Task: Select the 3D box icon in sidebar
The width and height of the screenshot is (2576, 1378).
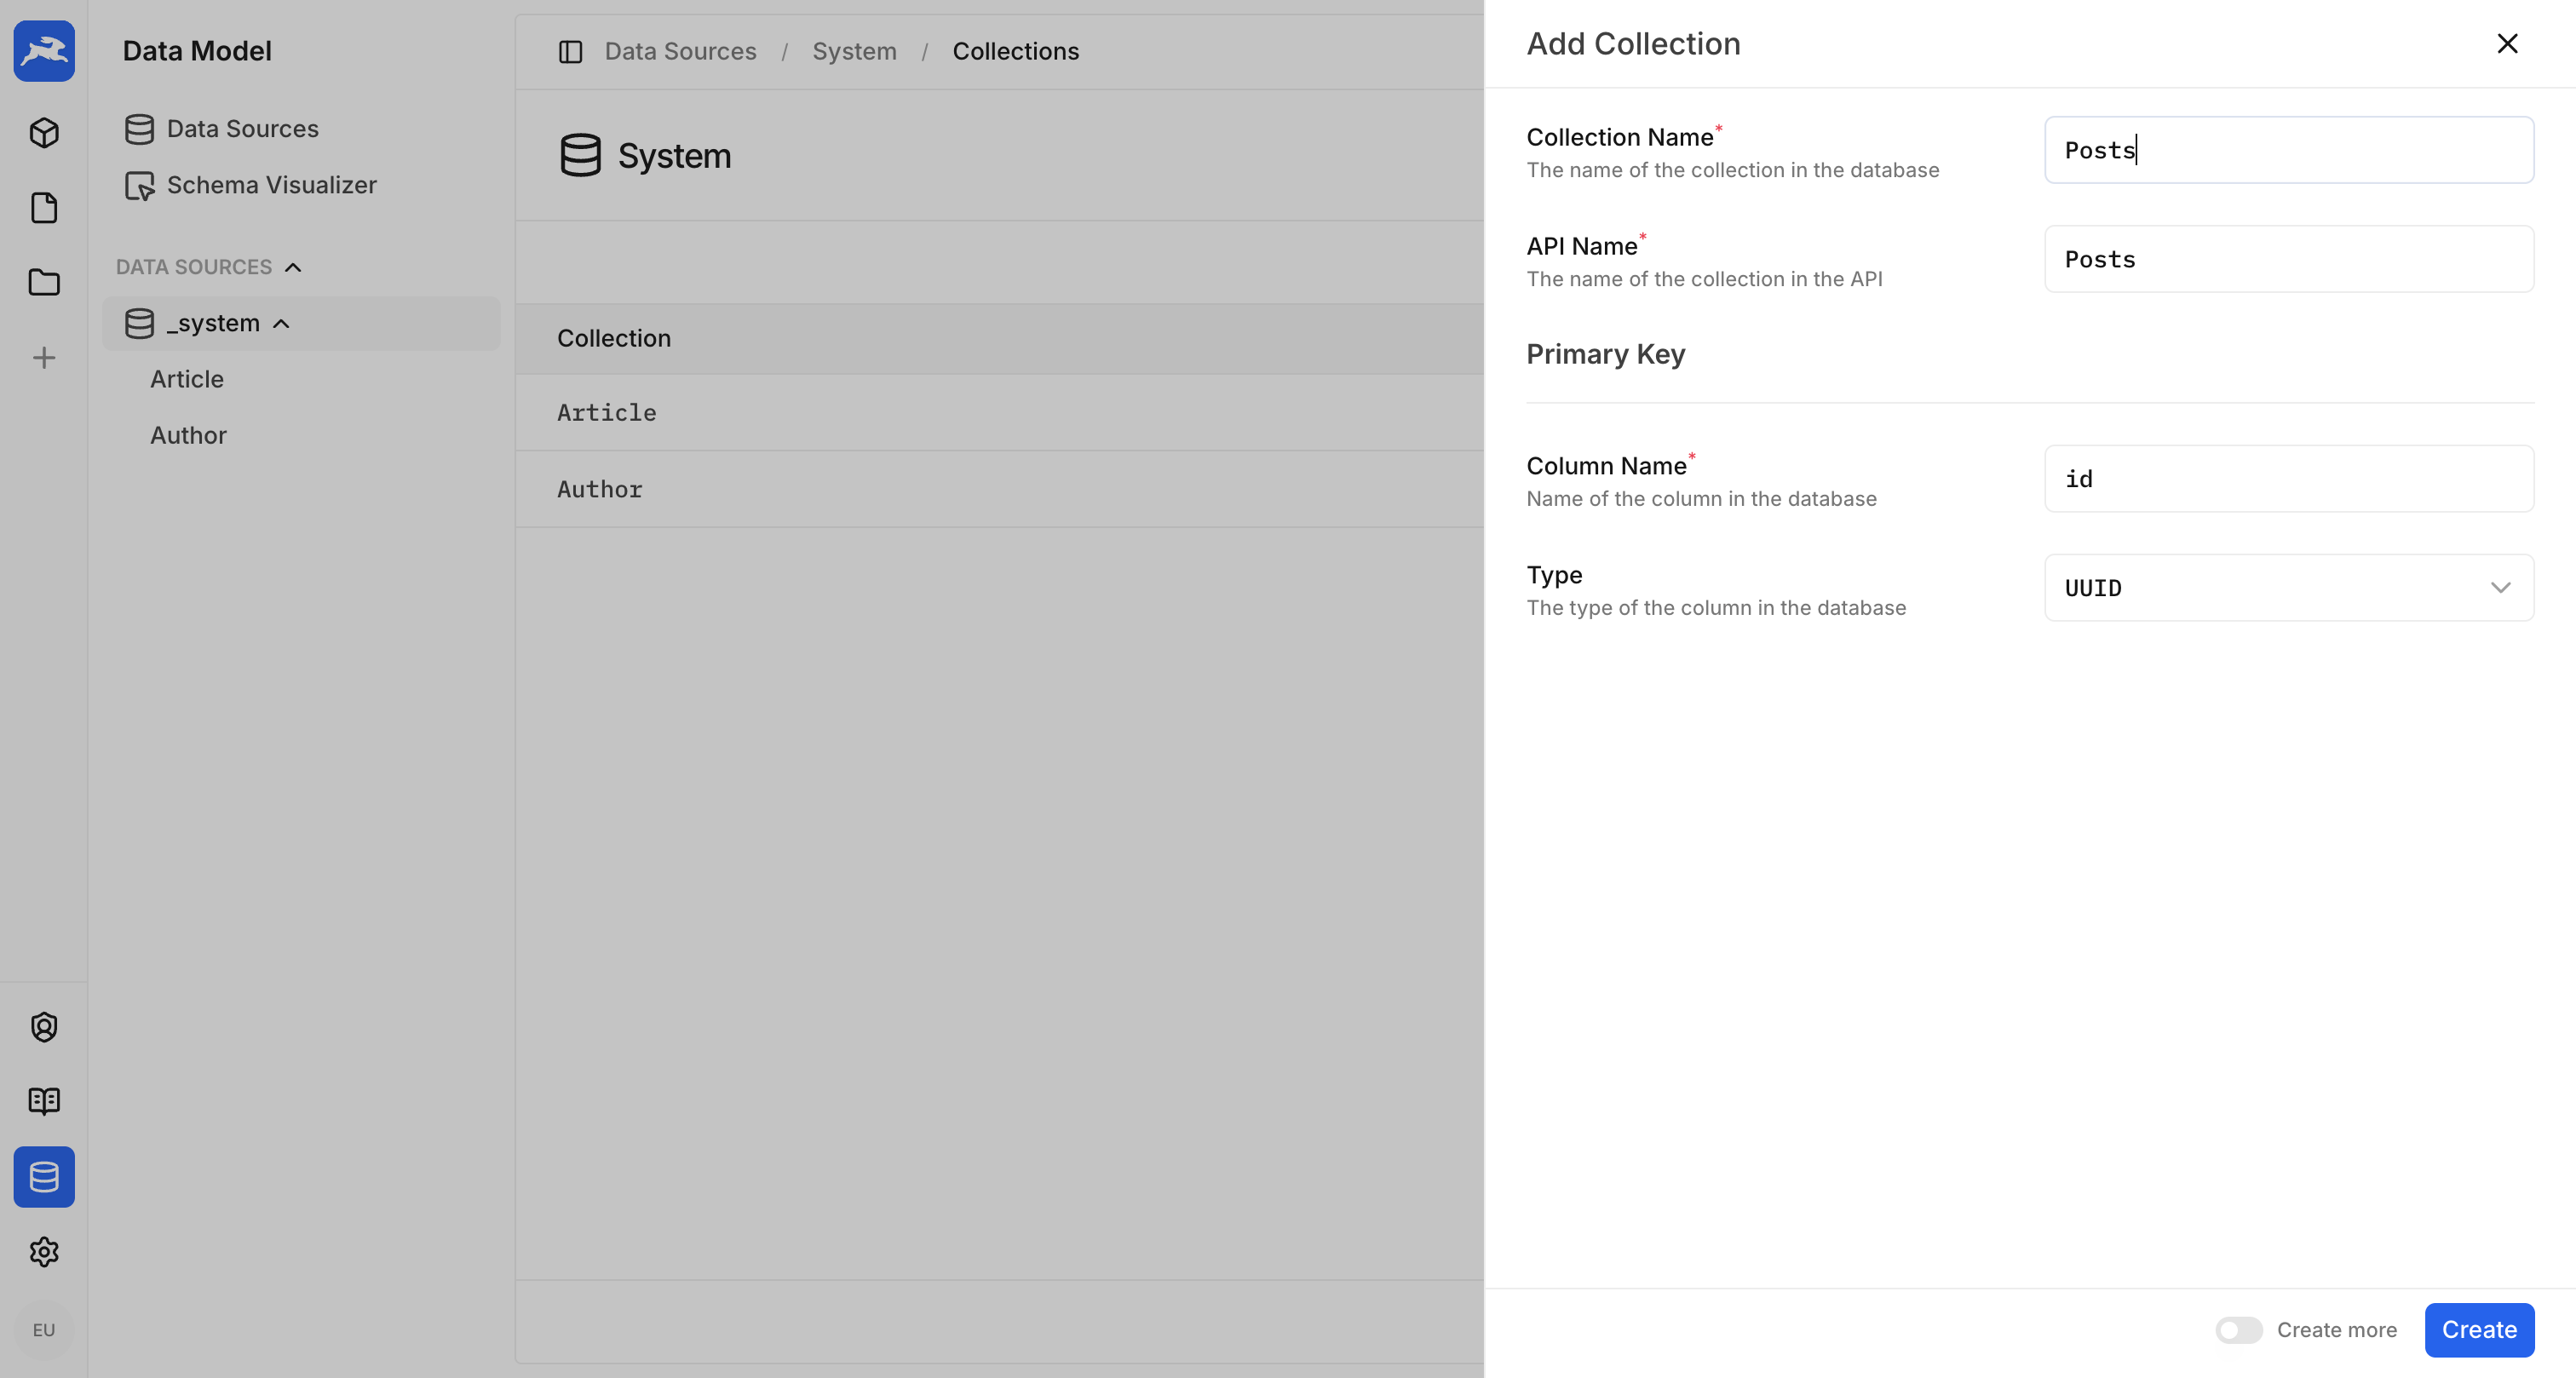Action: coord(44,132)
